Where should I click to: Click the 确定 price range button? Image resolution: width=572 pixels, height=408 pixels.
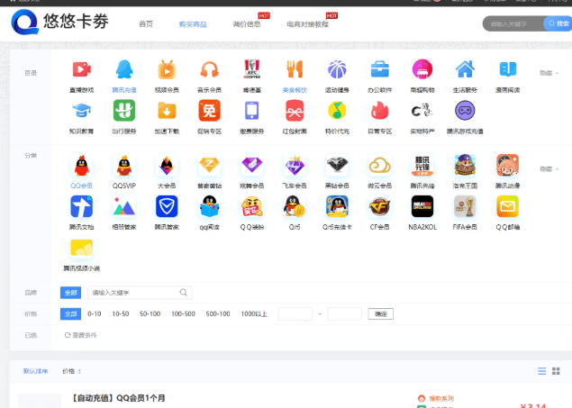point(380,313)
